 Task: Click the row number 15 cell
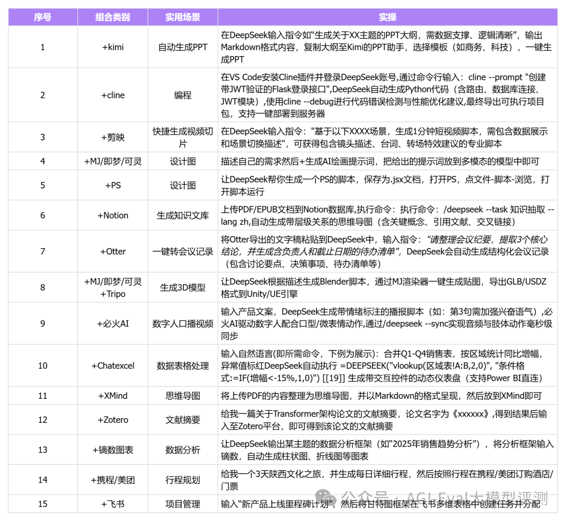(43, 504)
